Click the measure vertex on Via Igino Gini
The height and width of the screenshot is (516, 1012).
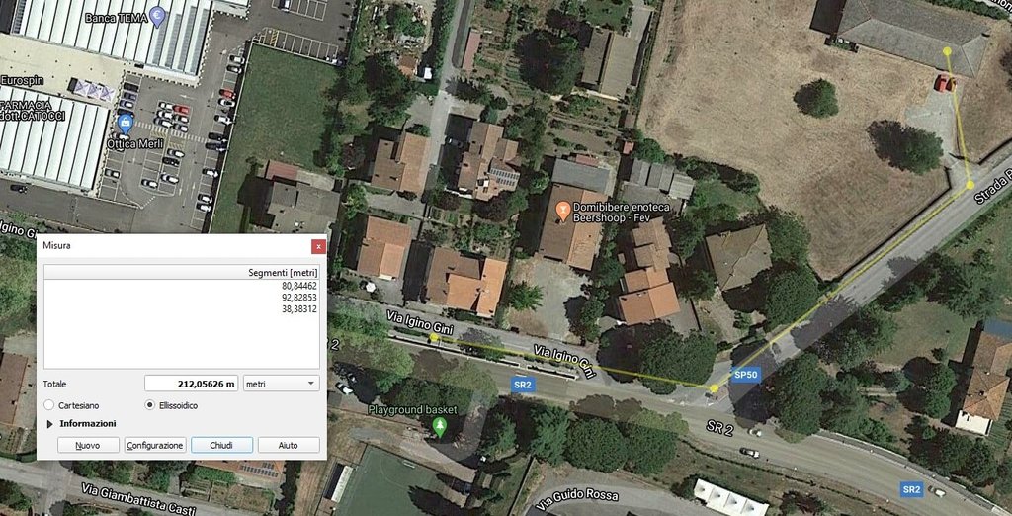435,337
